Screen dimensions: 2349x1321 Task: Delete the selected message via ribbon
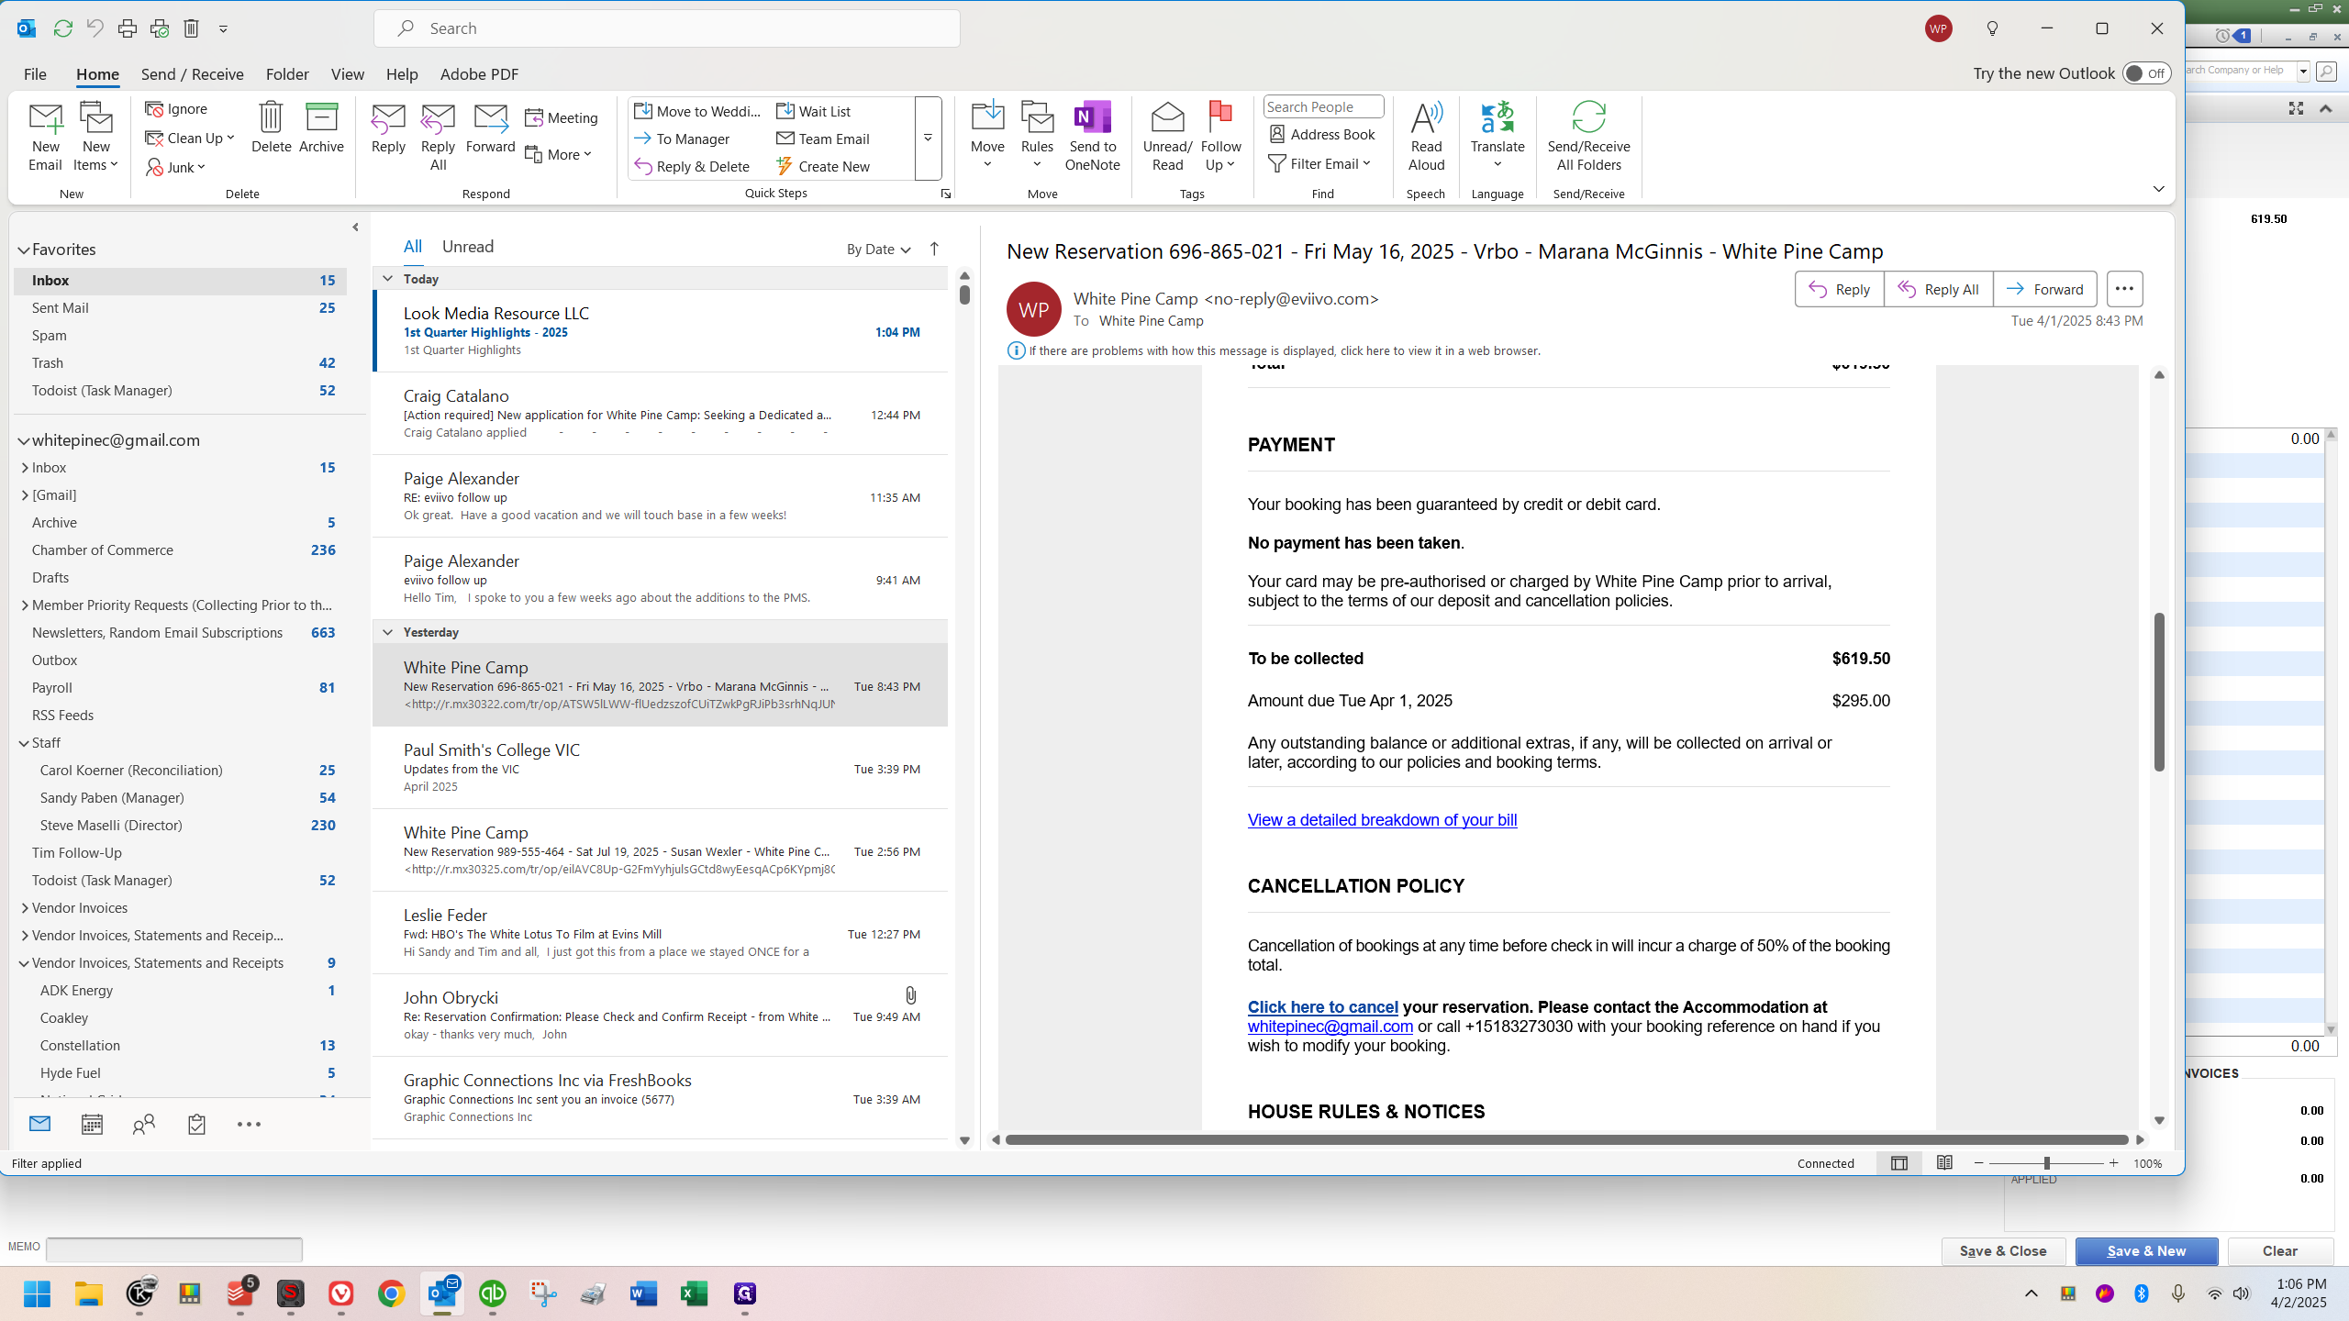[271, 128]
